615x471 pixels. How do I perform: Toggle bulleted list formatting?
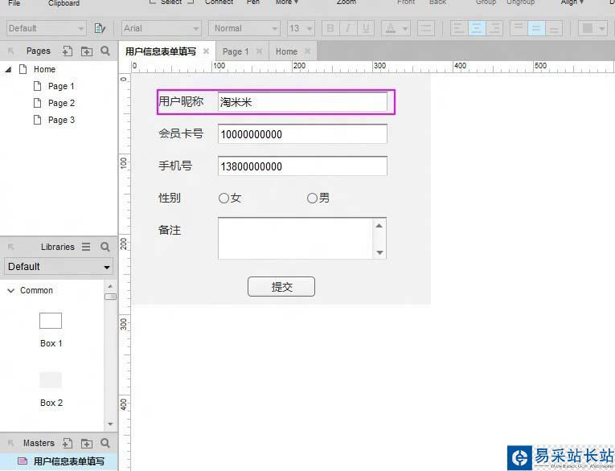click(x=426, y=28)
